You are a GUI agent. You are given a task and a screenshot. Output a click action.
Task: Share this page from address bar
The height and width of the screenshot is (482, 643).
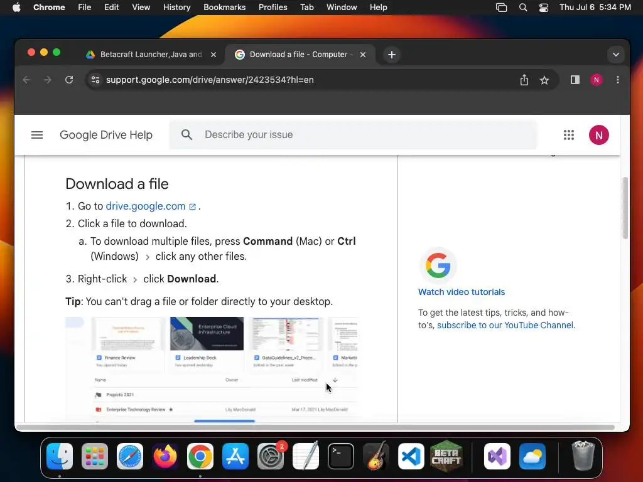(524, 80)
